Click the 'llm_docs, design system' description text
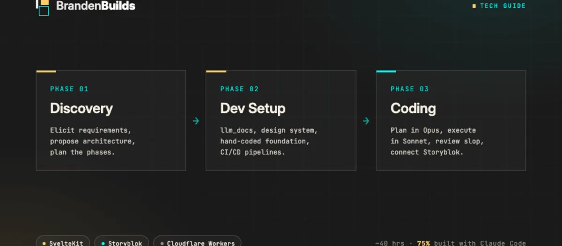 269,141
